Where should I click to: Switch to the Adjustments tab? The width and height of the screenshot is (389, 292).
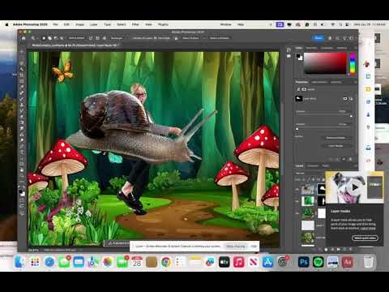[x=319, y=82]
